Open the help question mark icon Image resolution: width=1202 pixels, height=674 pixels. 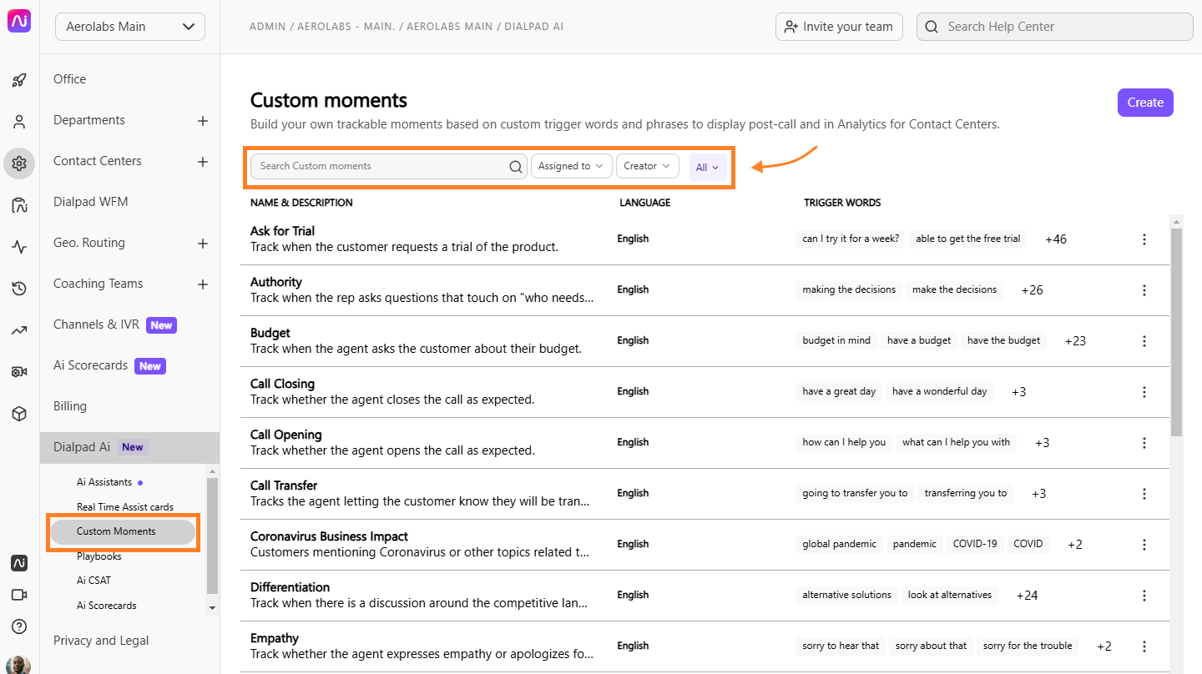tap(19, 626)
